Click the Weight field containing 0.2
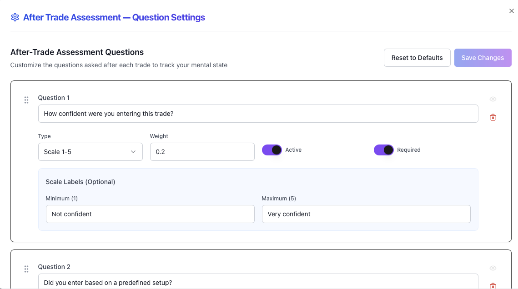518x289 pixels. coord(202,152)
